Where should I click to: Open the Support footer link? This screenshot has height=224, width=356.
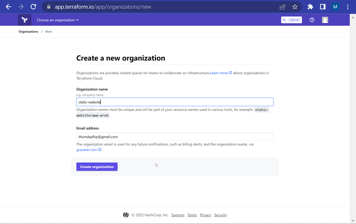(178, 215)
